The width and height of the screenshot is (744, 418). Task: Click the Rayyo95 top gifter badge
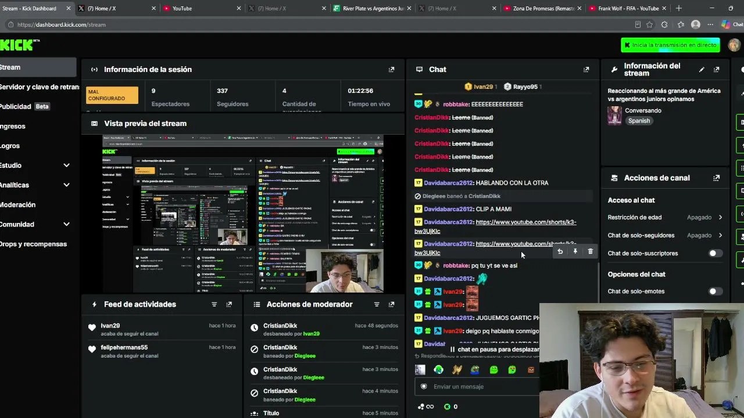521,87
